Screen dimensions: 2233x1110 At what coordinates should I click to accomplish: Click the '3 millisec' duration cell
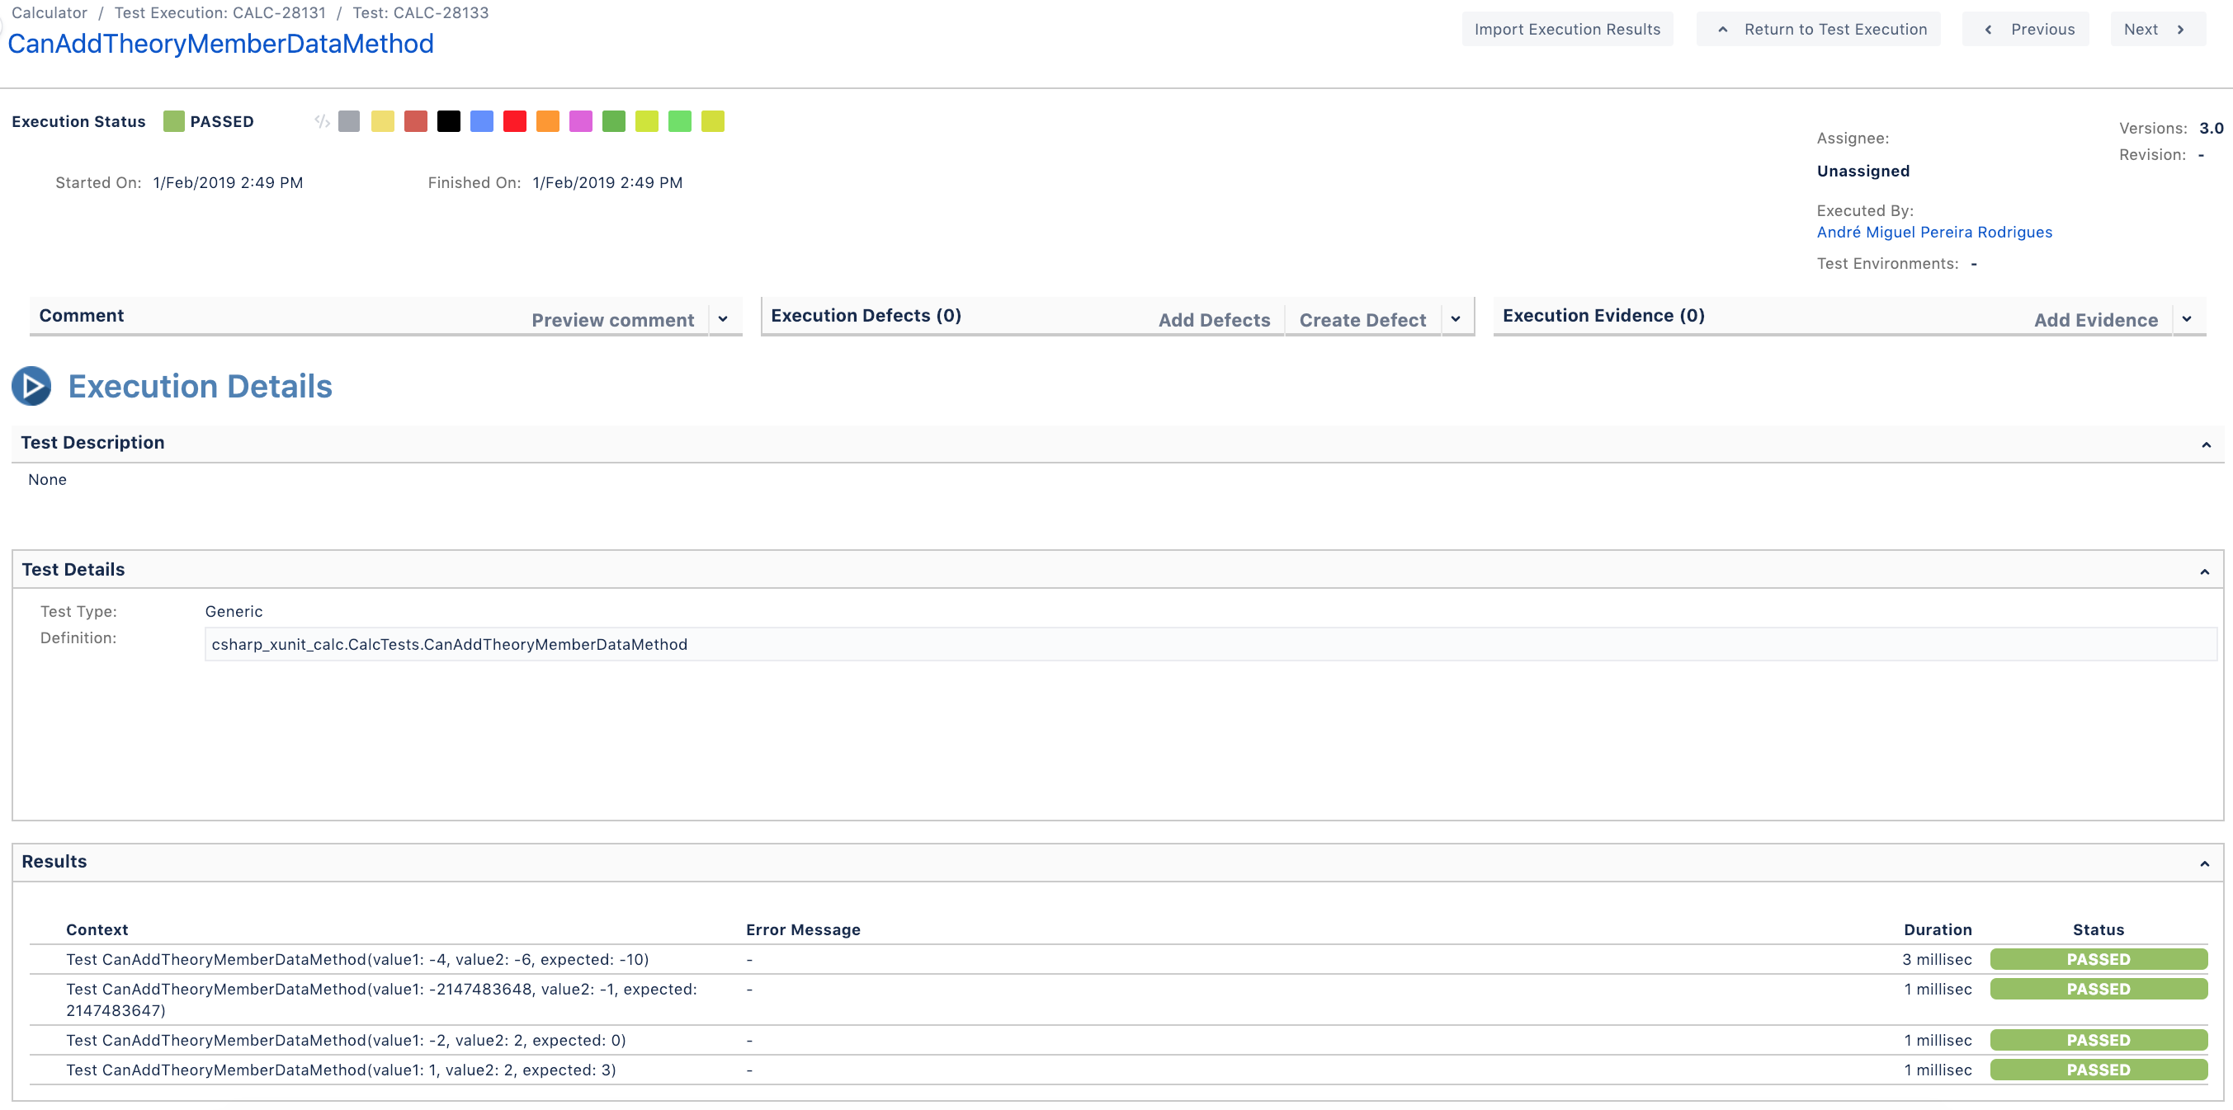pos(1937,959)
